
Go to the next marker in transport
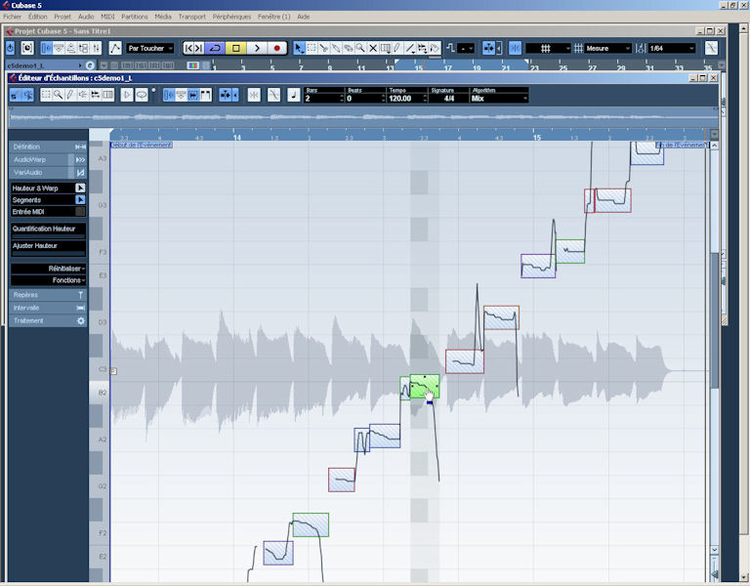[x=199, y=48]
